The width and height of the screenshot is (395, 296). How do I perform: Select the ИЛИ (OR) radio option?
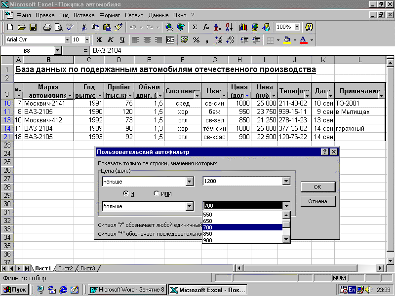point(157,193)
